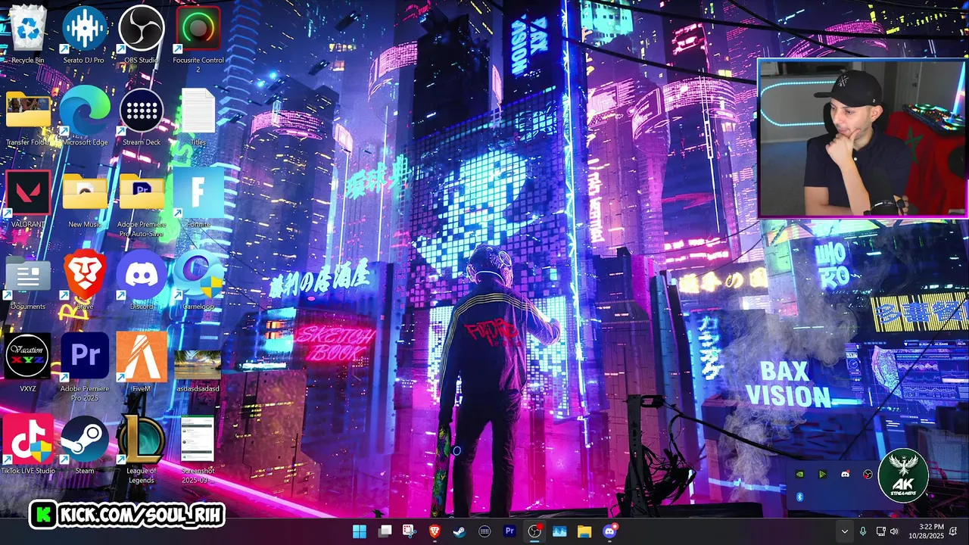Open Premiere Pro from the taskbar

tap(509, 531)
